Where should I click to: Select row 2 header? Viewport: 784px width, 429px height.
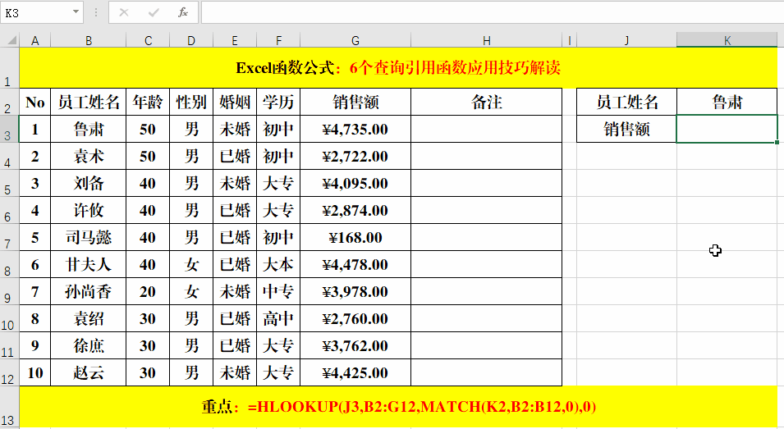[10, 103]
